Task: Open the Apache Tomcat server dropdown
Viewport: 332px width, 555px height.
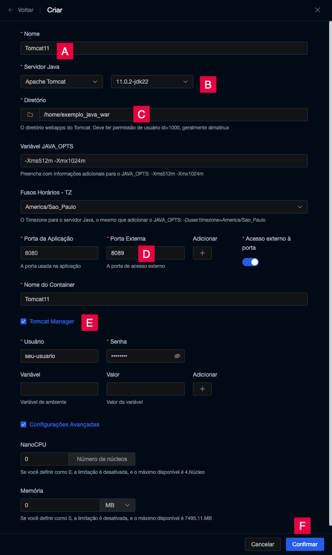Action: 61,82
